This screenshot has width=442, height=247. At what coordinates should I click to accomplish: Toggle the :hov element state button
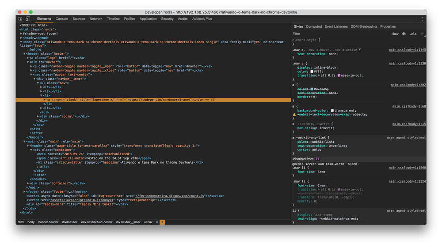[395, 34]
